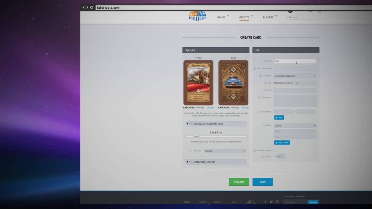Open the Language independent dropdown
The image size is (372, 209).
coord(295,76)
